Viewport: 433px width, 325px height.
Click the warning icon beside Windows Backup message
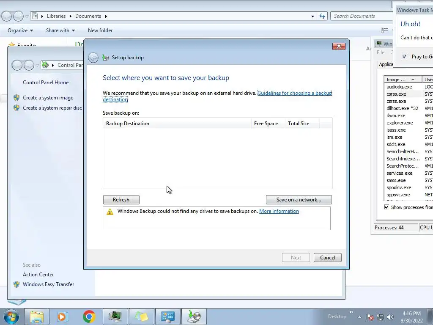click(x=110, y=212)
